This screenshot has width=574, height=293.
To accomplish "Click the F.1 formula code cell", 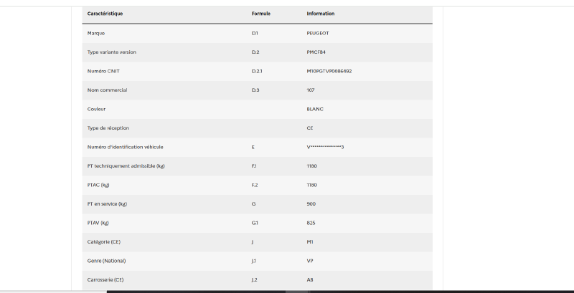I will tap(254, 166).
